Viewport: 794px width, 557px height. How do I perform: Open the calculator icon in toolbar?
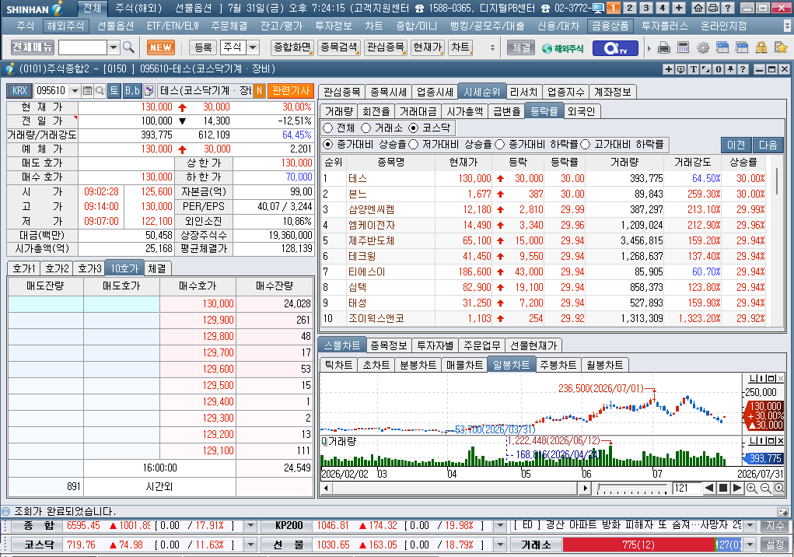[x=683, y=47]
